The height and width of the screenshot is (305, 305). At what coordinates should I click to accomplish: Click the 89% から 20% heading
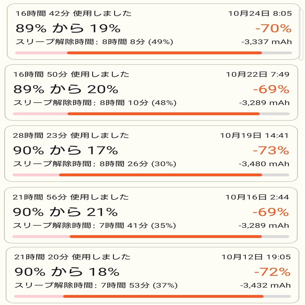click(66, 90)
